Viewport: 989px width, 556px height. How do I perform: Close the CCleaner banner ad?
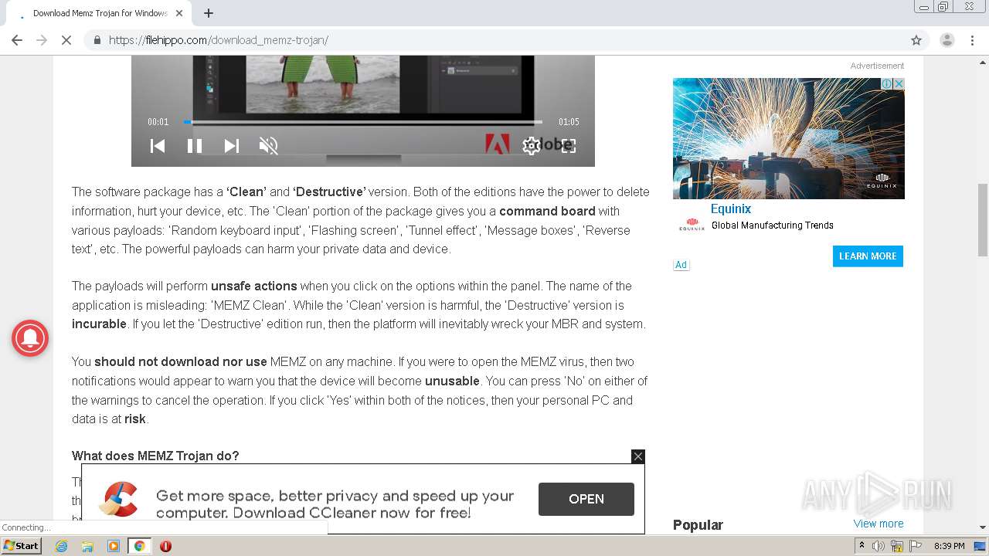637,456
